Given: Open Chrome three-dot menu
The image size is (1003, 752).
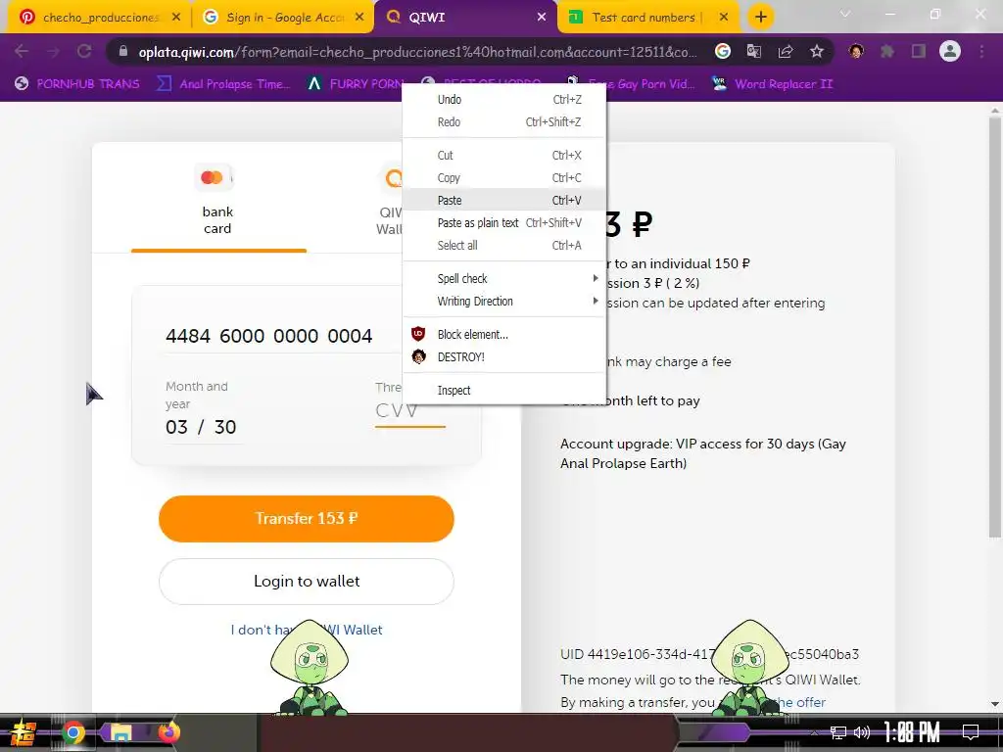Looking at the screenshot, I should (981, 51).
